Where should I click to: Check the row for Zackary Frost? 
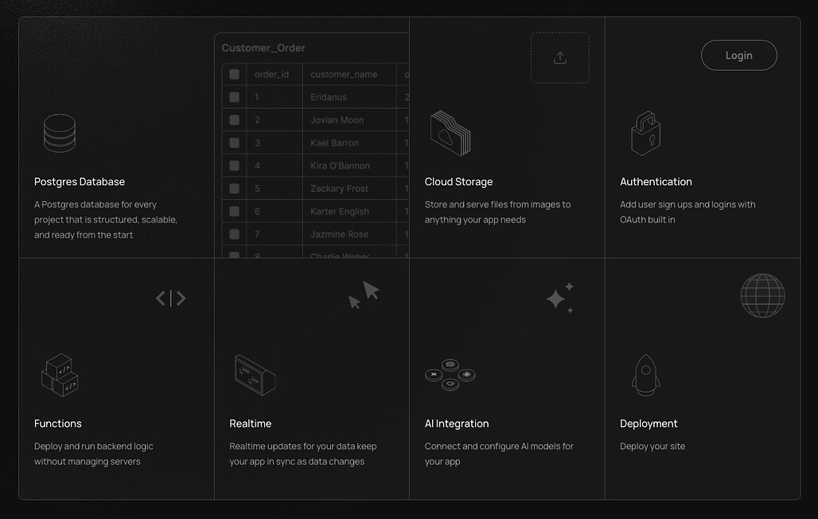(234, 188)
